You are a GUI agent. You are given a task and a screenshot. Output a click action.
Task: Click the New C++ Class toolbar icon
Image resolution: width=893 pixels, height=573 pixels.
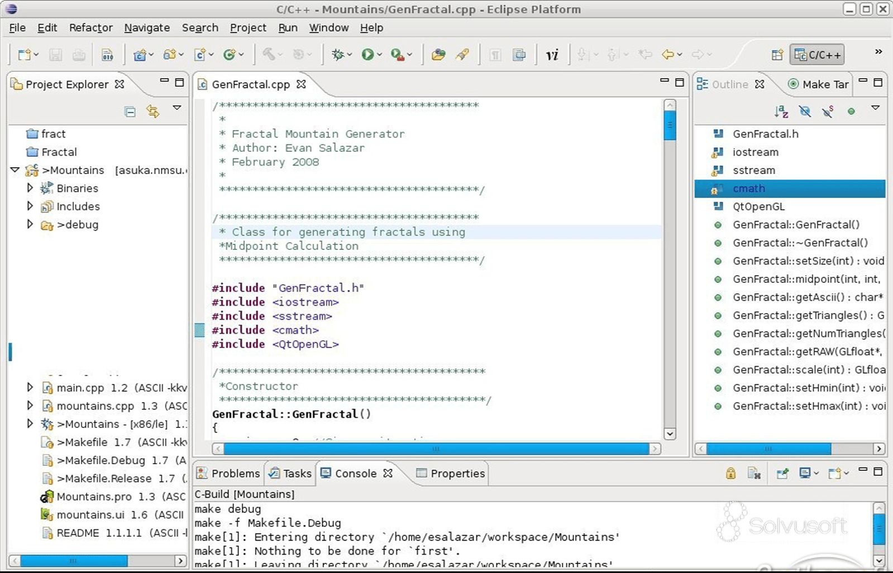point(229,55)
